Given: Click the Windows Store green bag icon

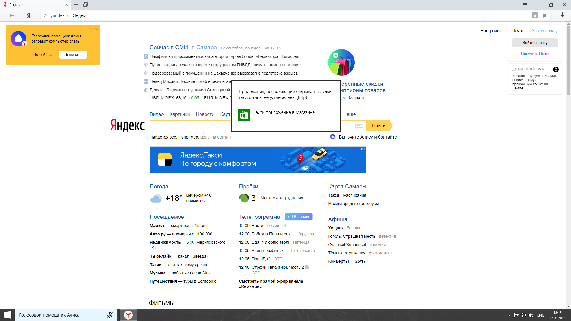Looking at the screenshot, I should (244, 115).
